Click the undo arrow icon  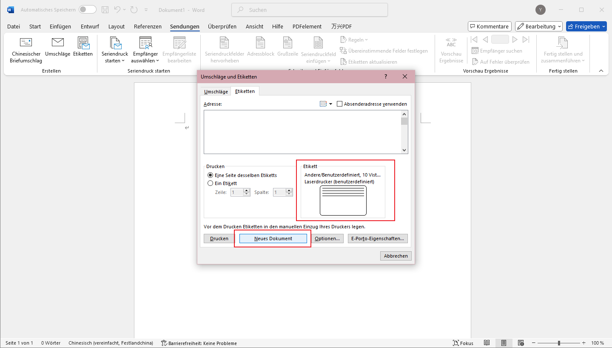pos(118,10)
